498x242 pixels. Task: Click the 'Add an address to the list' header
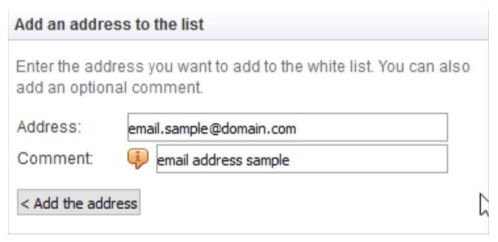coord(109,24)
